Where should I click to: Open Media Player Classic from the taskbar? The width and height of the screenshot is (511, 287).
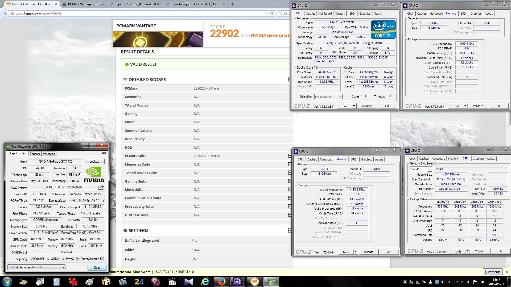(x=172, y=282)
